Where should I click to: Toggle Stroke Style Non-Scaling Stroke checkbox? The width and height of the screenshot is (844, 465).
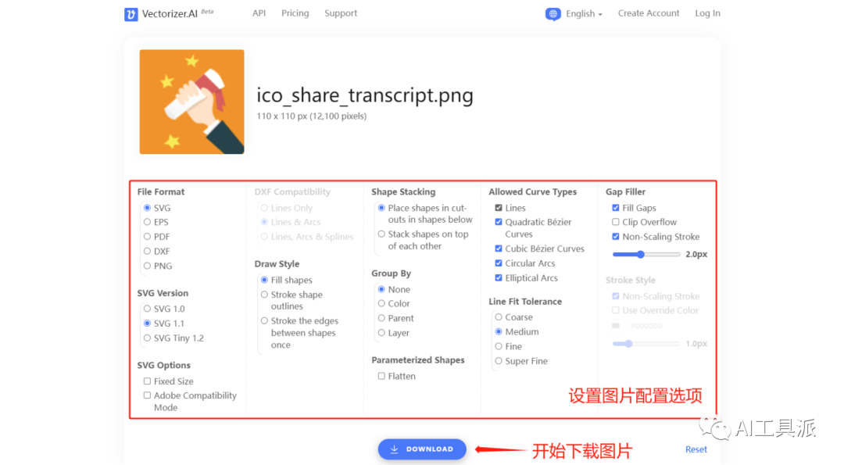point(616,296)
